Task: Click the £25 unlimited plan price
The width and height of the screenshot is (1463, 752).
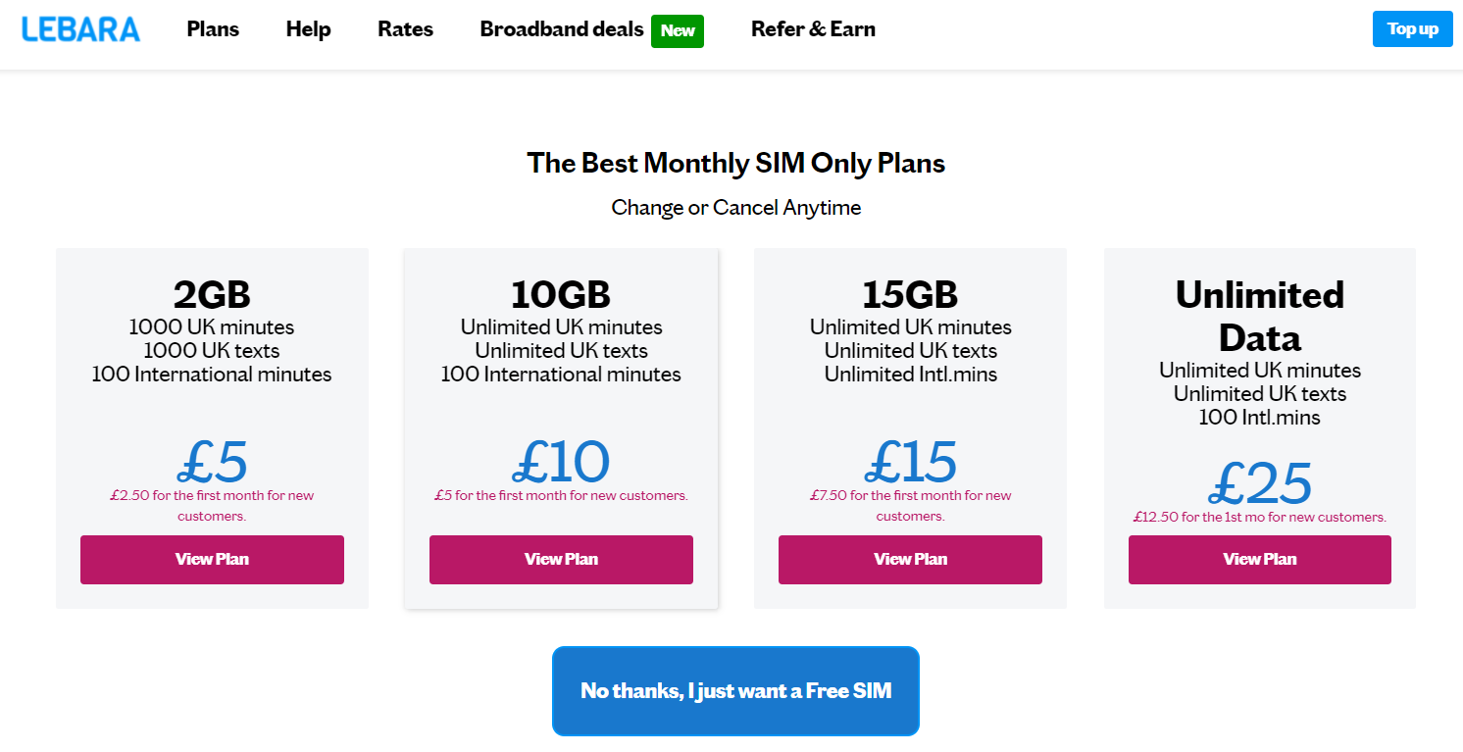Action: click(1260, 482)
